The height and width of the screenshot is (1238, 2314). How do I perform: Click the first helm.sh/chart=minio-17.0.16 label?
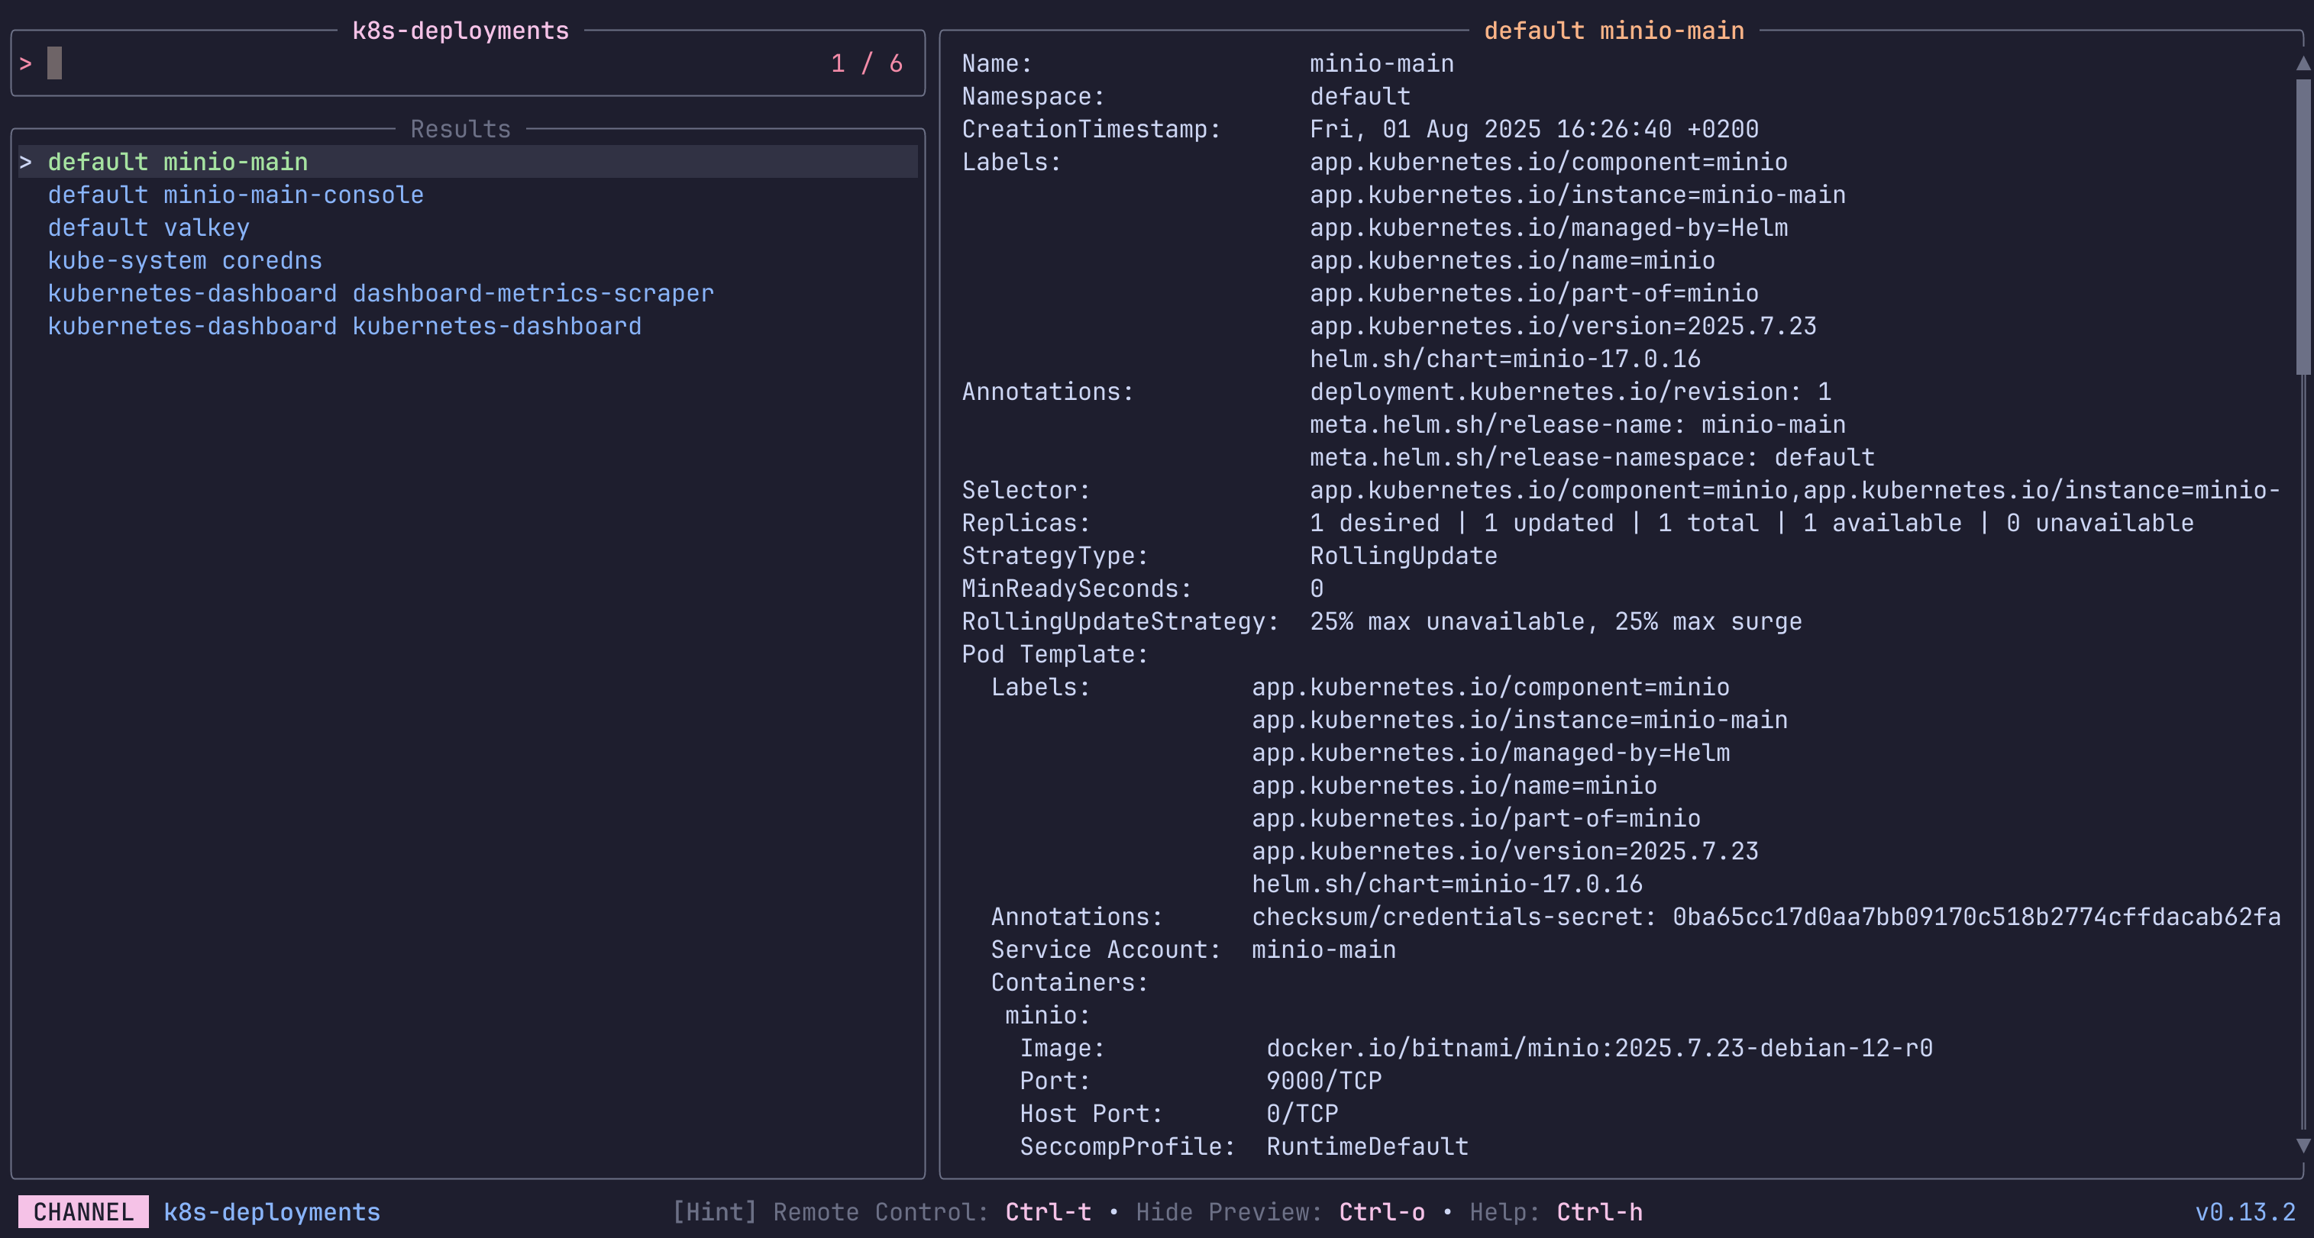1504,359
